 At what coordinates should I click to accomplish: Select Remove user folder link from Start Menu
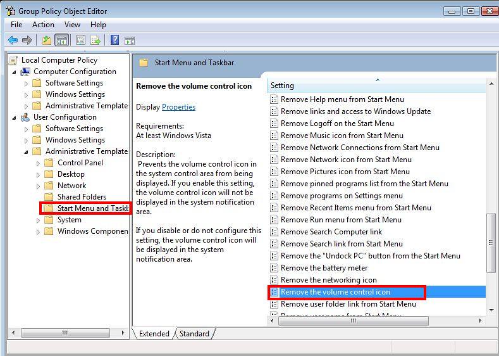pyautogui.click(x=348, y=304)
